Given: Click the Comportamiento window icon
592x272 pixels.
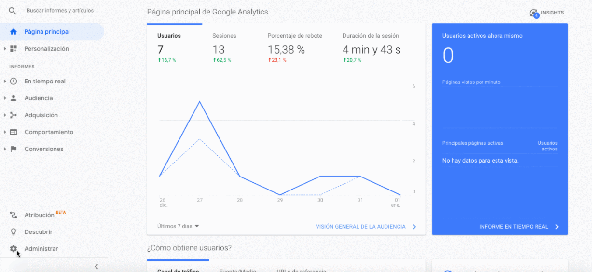Looking at the screenshot, I should tap(14, 132).
